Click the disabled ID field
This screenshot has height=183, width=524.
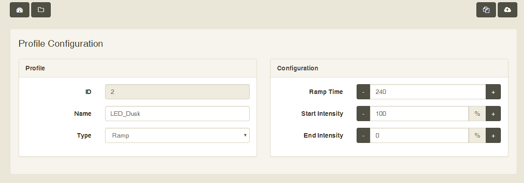(x=177, y=92)
